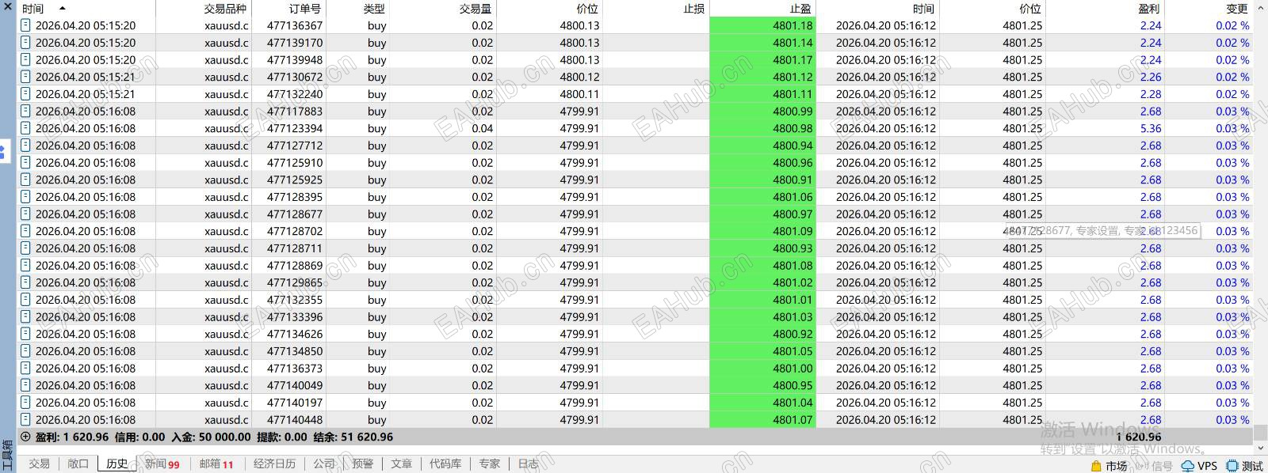Image resolution: width=1268 pixels, height=473 pixels.
Task: Select the volume cell 0.04
Action: [482, 128]
